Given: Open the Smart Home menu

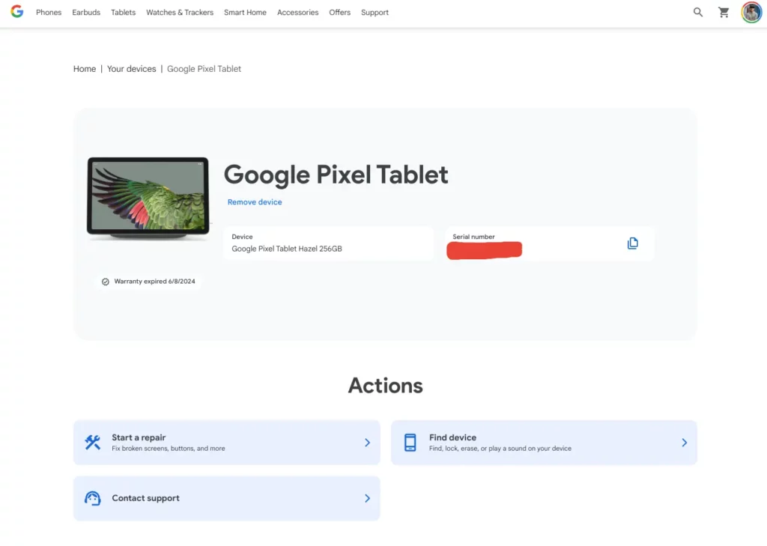Looking at the screenshot, I should tap(245, 12).
